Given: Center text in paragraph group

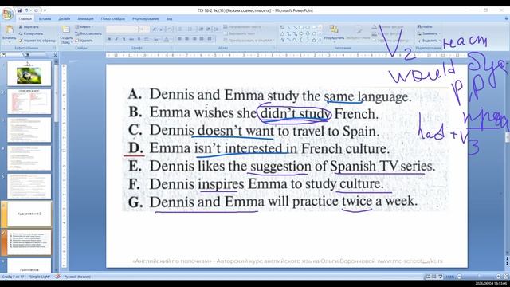Looking at the screenshot, I should coord(187,39).
